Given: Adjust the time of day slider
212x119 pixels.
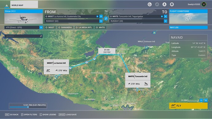Looking at the screenshot, I should tap(28, 107).
